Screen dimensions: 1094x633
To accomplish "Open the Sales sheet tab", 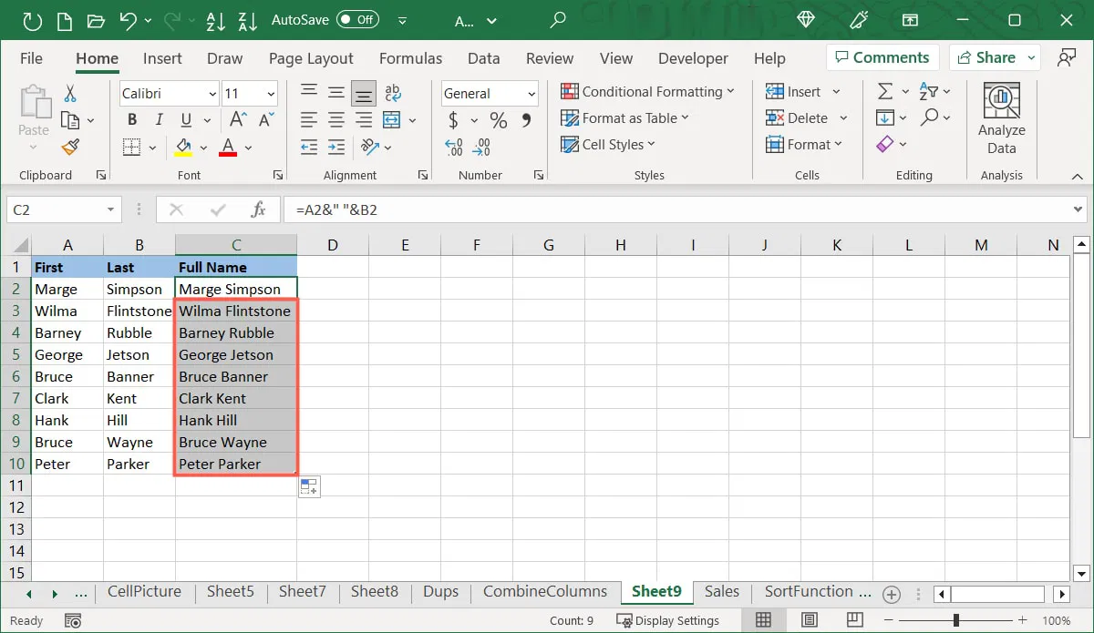I will (721, 592).
